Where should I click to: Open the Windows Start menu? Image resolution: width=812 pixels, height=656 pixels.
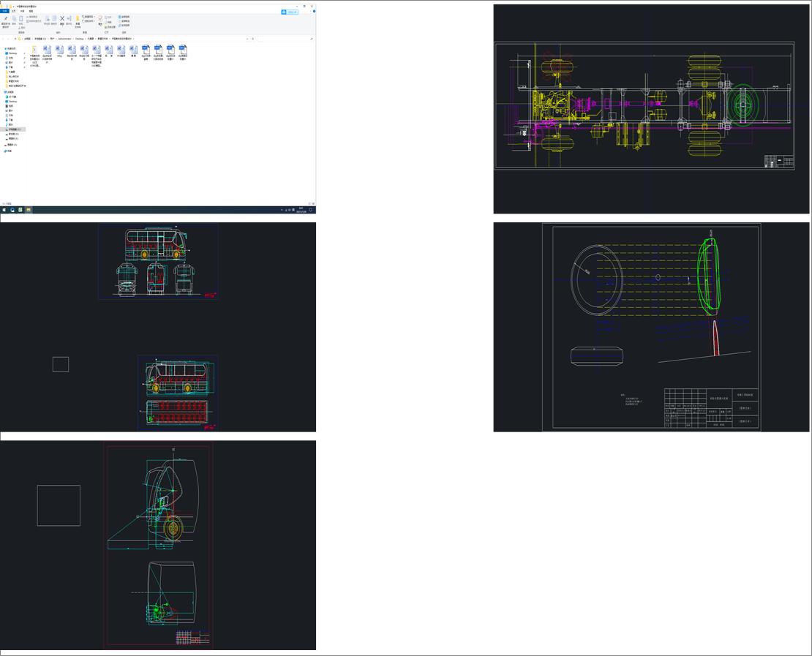coord(4,210)
